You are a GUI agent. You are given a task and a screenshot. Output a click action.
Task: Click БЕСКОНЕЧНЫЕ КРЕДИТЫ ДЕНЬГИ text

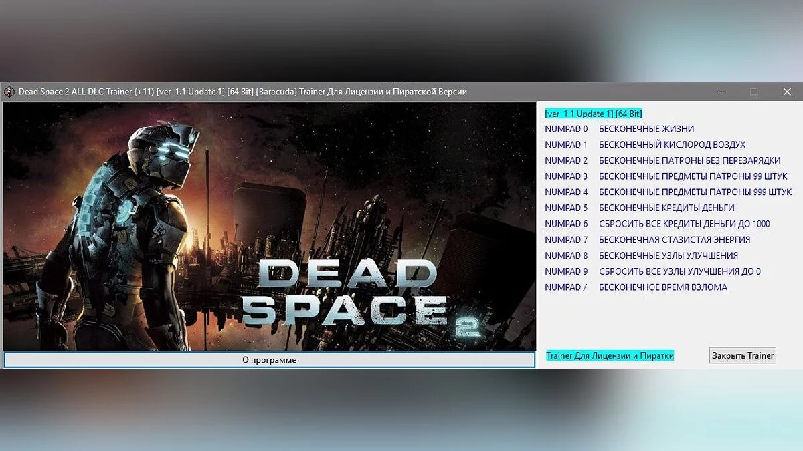click(x=666, y=208)
